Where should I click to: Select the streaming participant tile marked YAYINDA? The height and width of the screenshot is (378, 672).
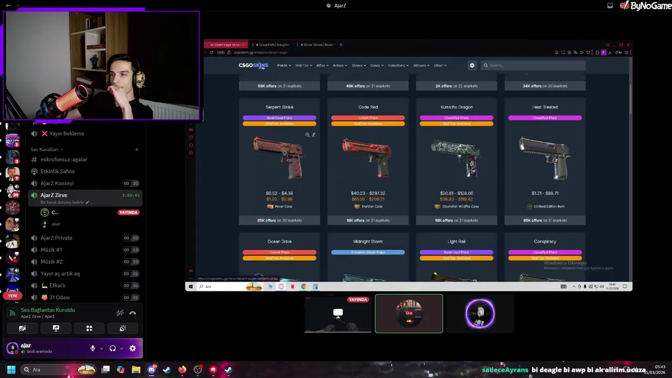(338, 313)
